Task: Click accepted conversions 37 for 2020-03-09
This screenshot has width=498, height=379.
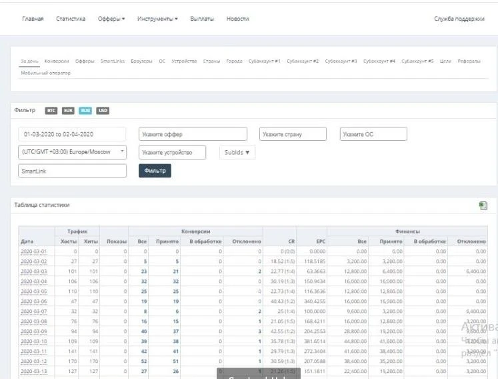Action: [x=175, y=332]
